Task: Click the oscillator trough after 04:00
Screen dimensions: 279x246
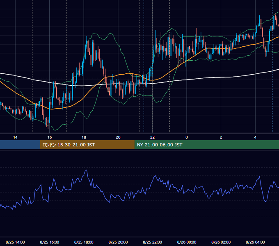Action: (x=265, y=201)
